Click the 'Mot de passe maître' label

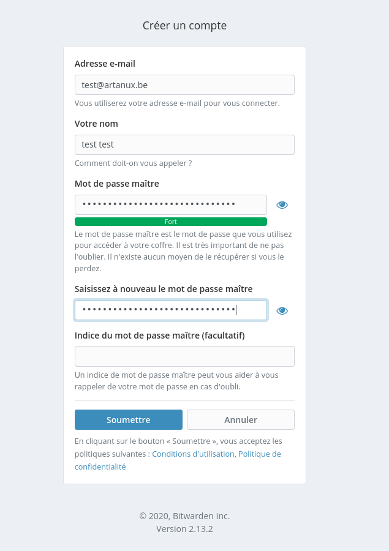117,184
